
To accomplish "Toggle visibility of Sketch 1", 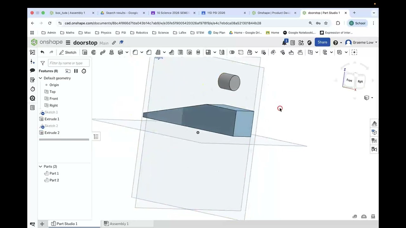I will 42,113.
